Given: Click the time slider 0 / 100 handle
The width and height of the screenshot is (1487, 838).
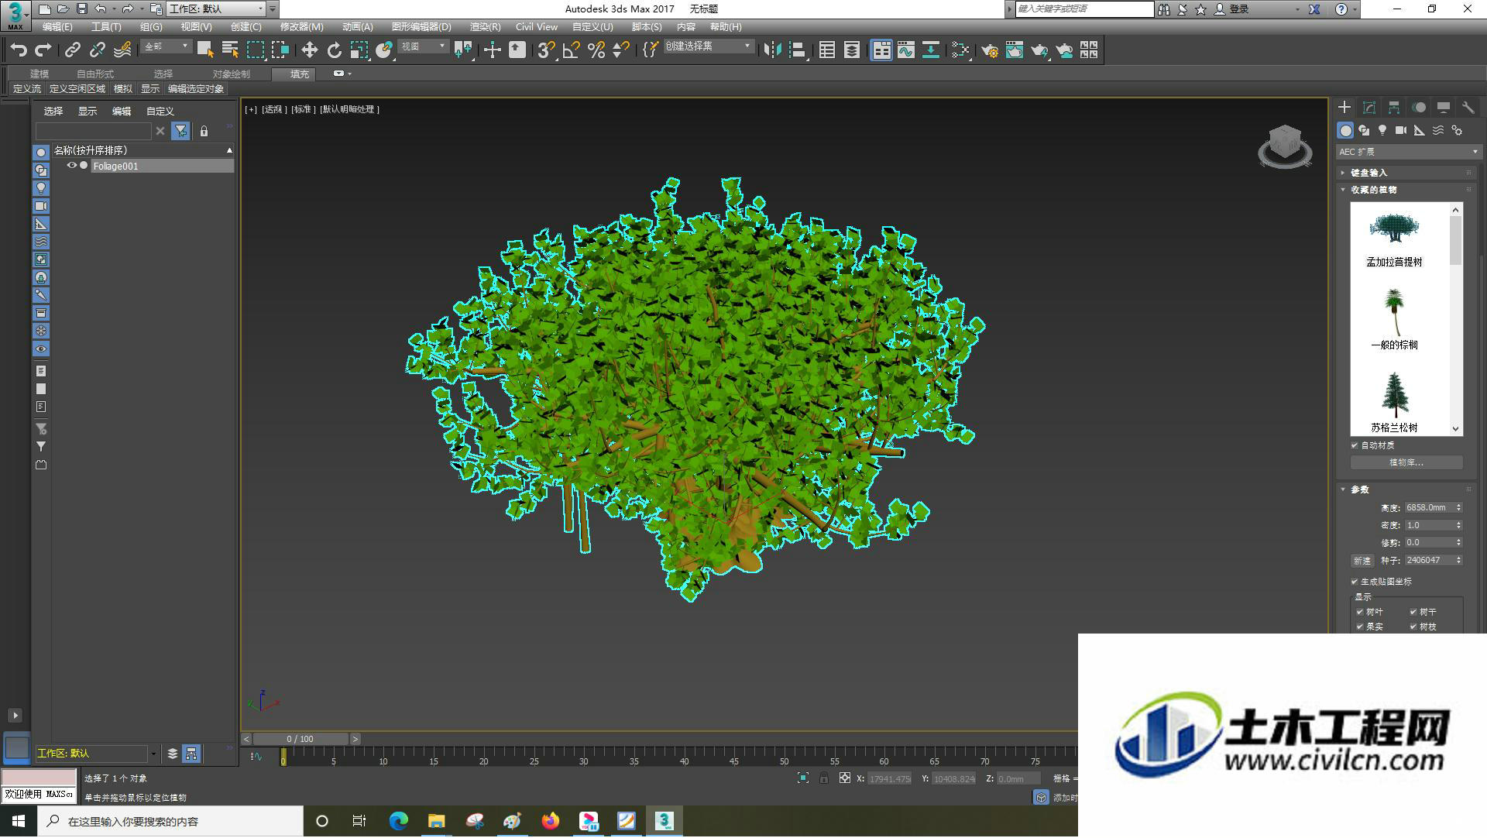Looking at the screenshot, I should click(300, 739).
